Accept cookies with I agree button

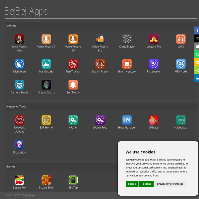point(132,184)
